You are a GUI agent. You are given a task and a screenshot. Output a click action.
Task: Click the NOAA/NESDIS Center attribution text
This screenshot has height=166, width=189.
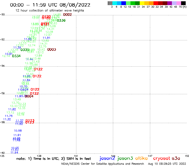[103, 164]
